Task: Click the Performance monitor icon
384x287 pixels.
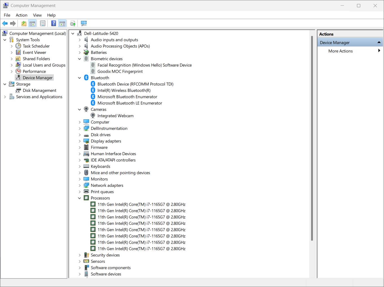Action: point(18,71)
